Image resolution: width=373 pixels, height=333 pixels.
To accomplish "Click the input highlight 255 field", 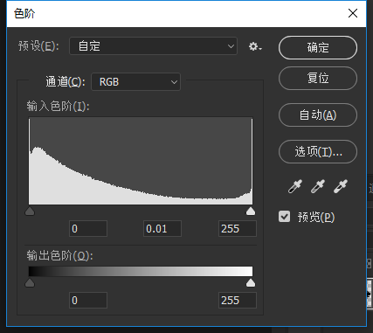I will coord(238,229).
